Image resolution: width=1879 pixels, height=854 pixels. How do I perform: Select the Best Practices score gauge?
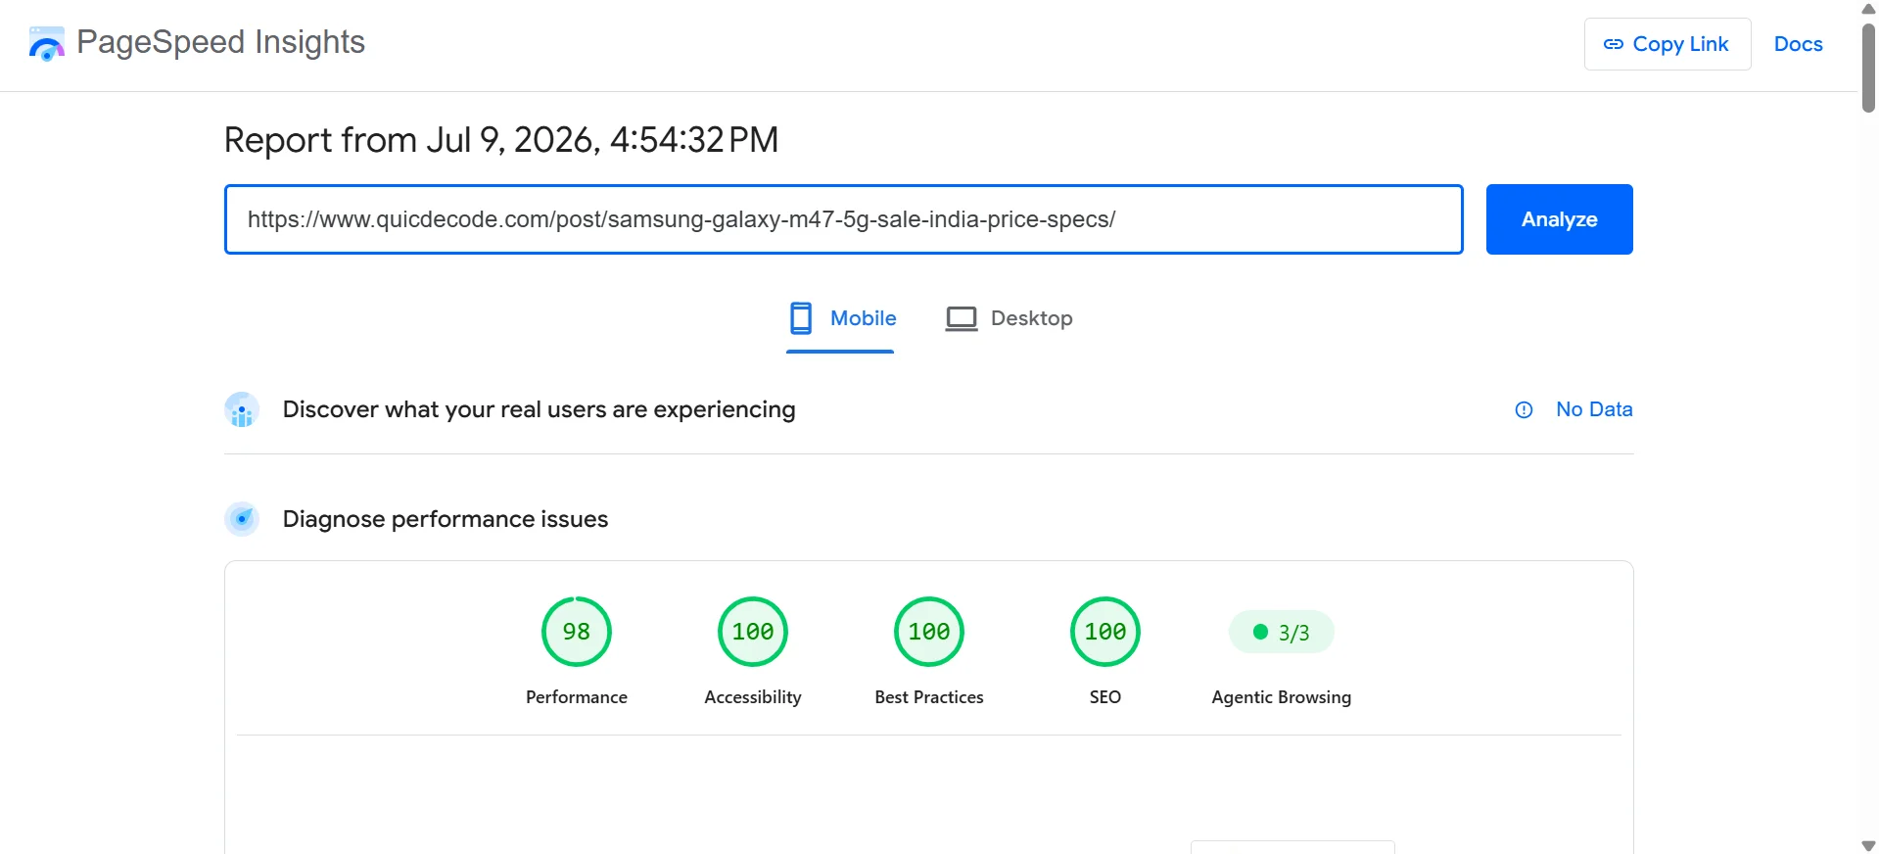coord(929,632)
